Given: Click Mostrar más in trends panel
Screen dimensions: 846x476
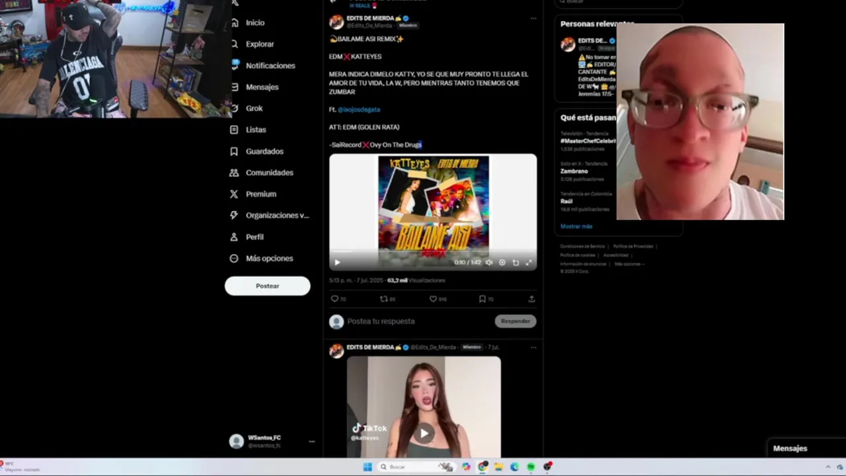Looking at the screenshot, I should tap(576, 226).
